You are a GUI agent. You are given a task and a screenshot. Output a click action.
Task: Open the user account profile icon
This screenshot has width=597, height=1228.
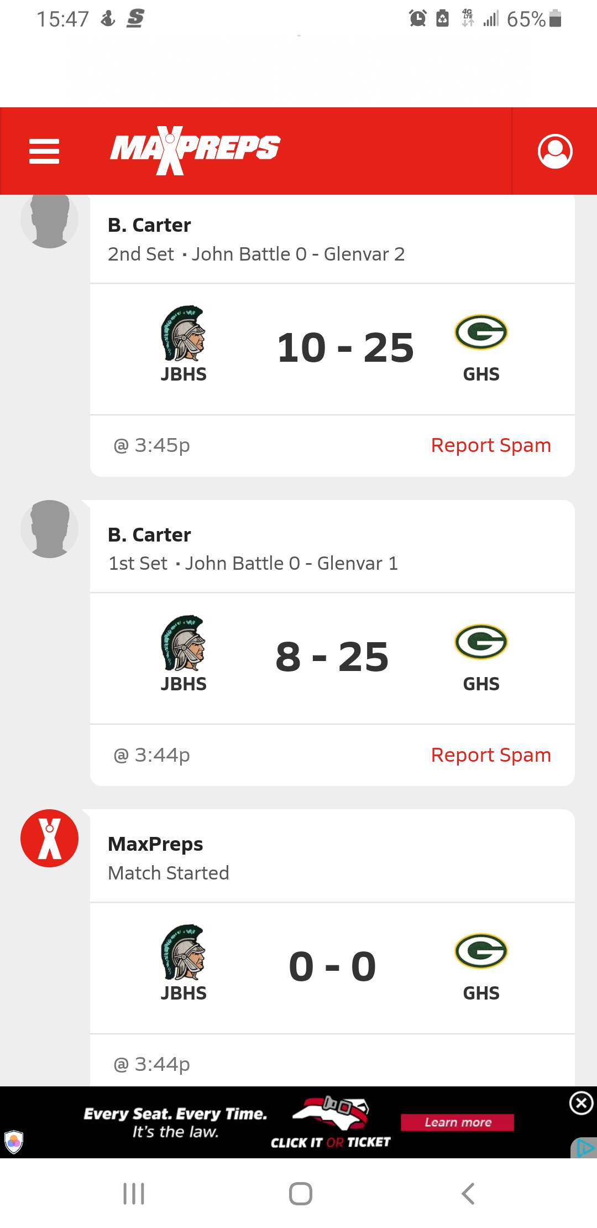pos(554,151)
